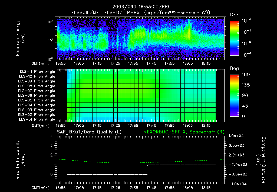Click the 10^1 electron energy tick label

(x=50, y=41)
